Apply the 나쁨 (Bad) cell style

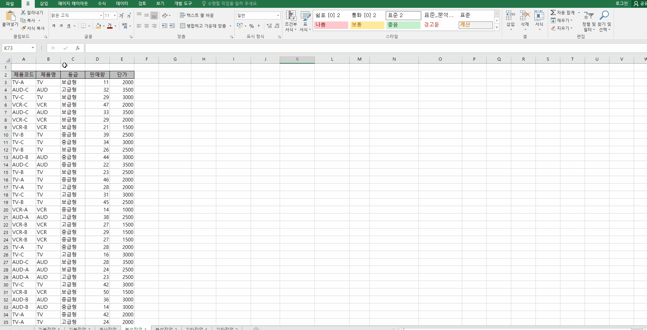click(x=331, y=25)
